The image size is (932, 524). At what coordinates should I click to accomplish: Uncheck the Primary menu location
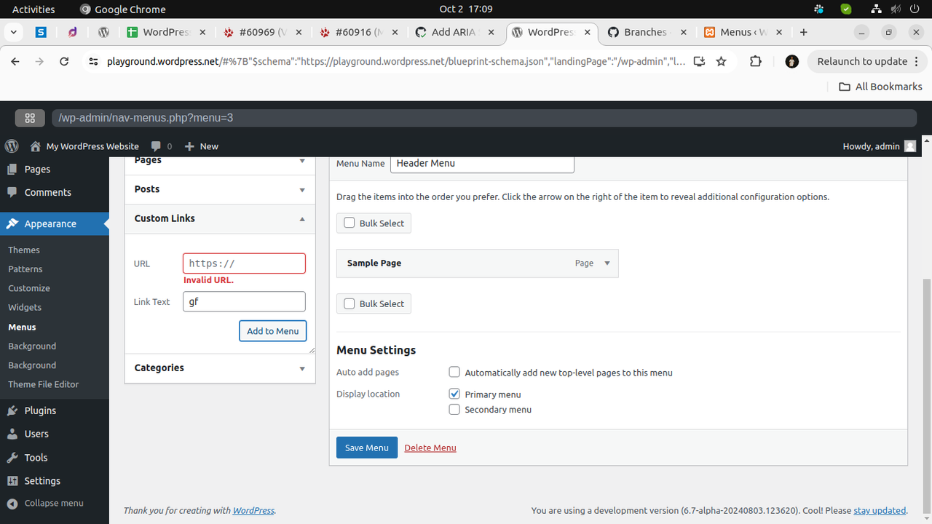click(x=454, y=394)
